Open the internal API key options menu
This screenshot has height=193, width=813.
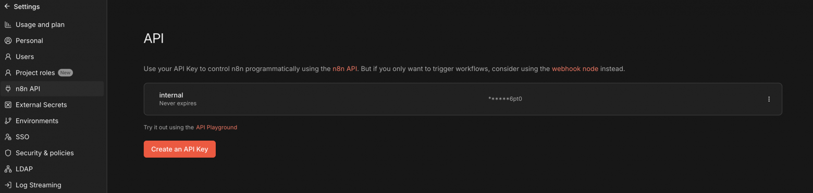(769, 99)
